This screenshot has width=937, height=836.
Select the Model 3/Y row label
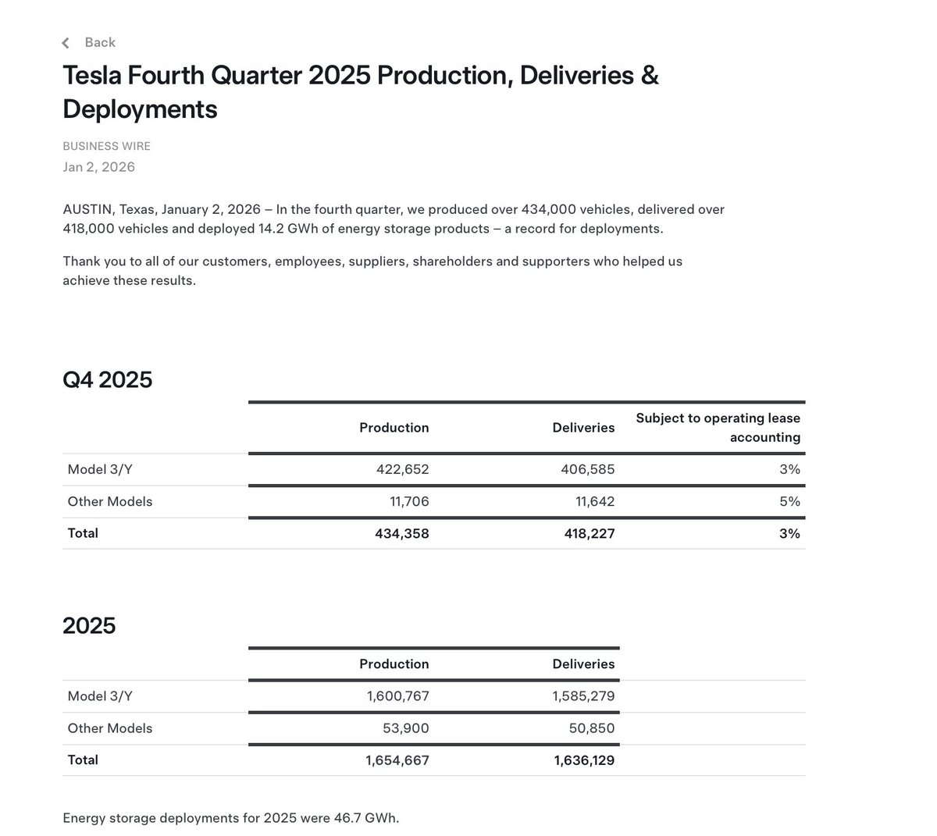[x=100, y=469]
